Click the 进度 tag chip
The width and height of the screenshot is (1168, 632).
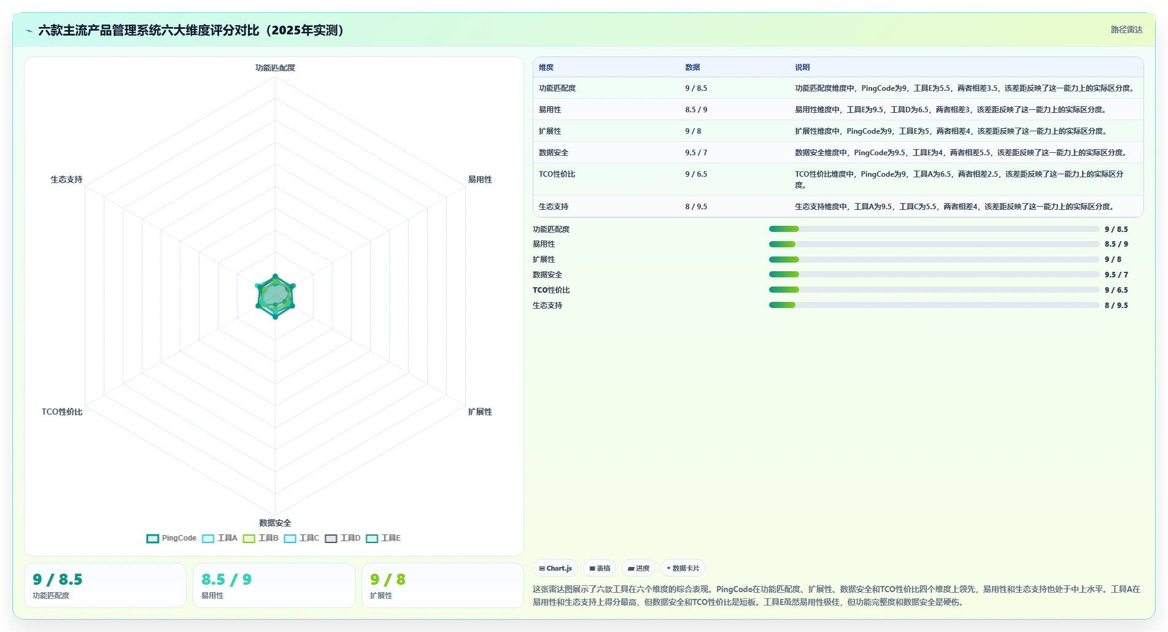pyautogui.click(x=638, y=568)
